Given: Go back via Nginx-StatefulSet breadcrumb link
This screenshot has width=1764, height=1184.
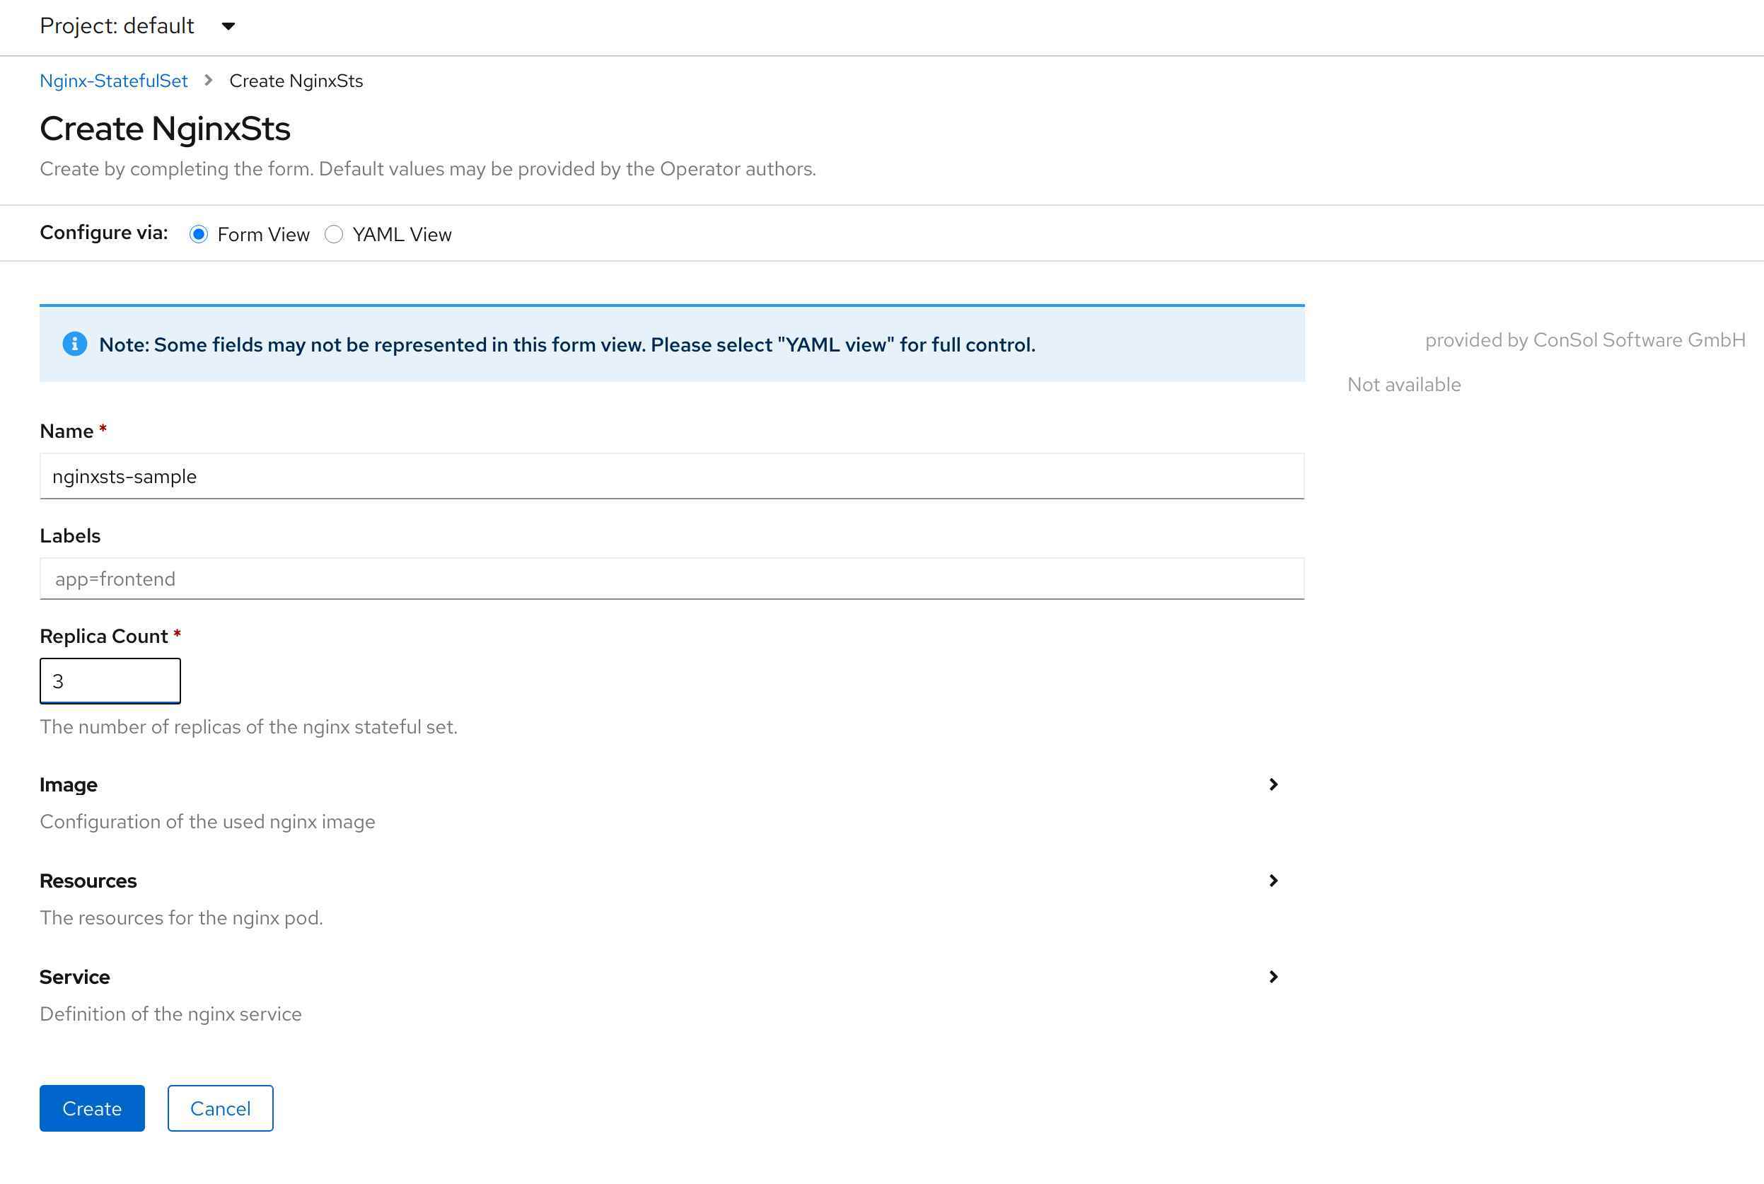Looking at the screenshot, I should pos(113,81).
